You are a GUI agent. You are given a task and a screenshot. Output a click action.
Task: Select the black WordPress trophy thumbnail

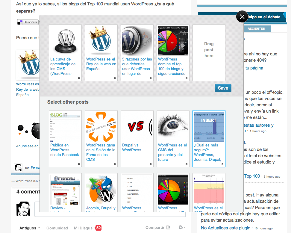65,41
